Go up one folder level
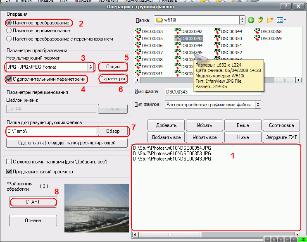 coord(261,20)
